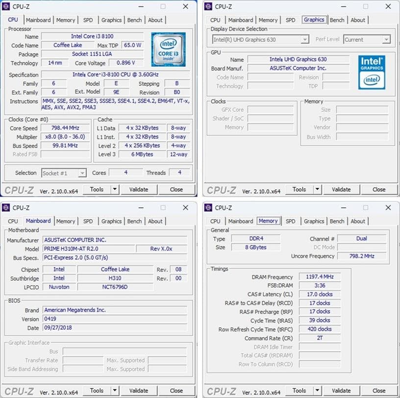Open the Bench tab in the Memory window

pos(337,221)
